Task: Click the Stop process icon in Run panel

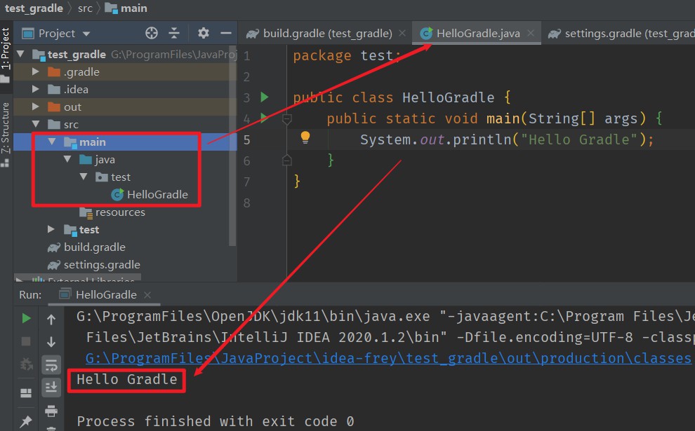Action: [26, 341]
